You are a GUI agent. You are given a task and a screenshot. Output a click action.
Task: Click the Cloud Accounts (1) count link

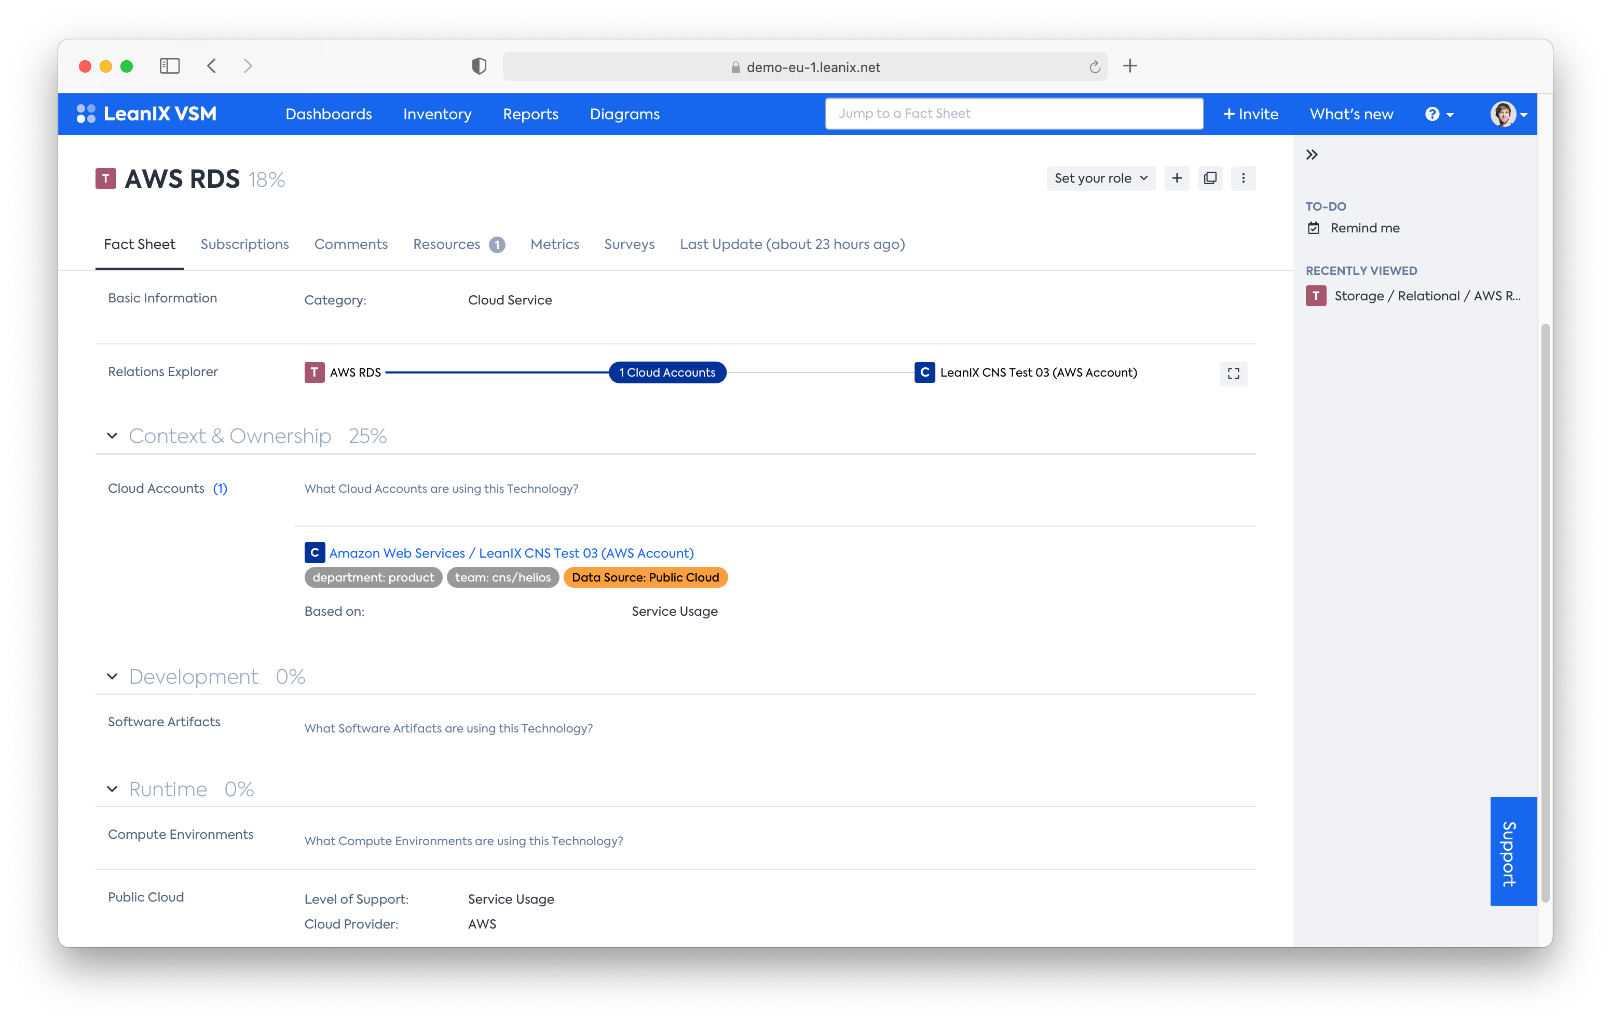coord(220,488)
